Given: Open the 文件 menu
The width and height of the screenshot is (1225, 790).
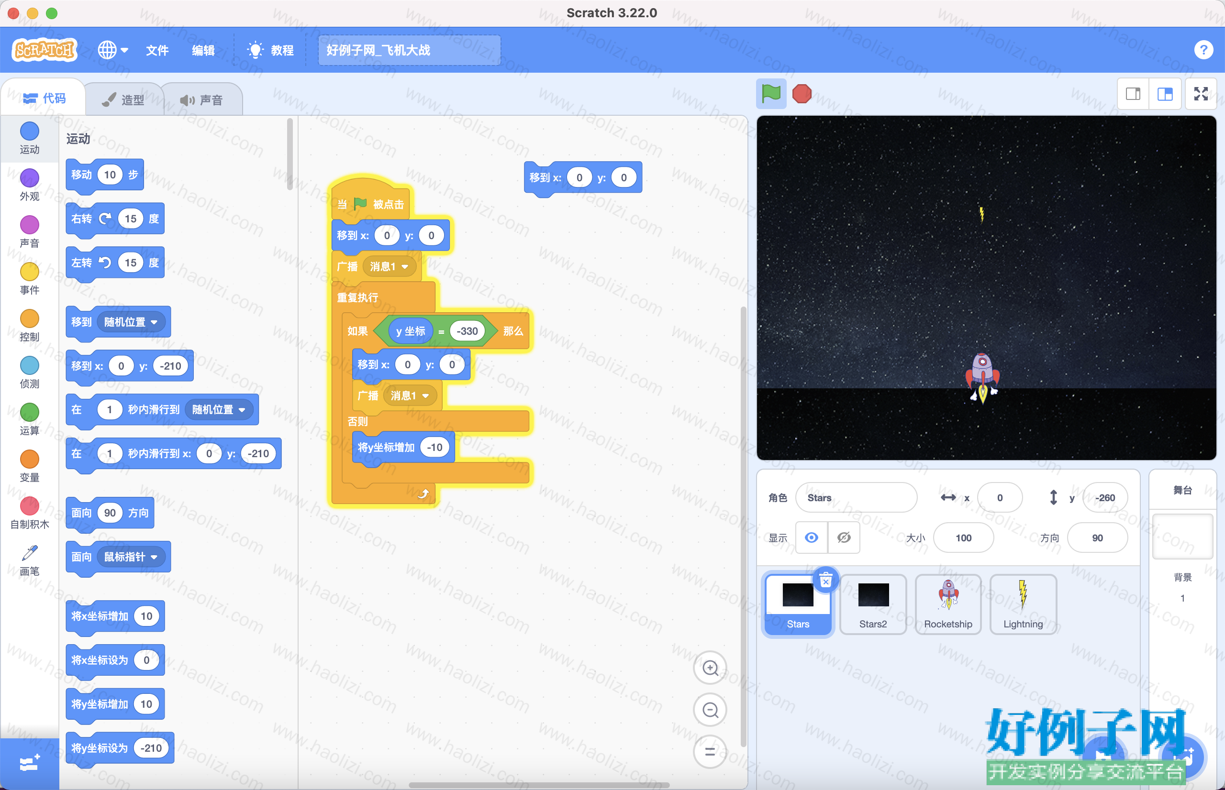Looking at the screenshot, I should 157,50.
